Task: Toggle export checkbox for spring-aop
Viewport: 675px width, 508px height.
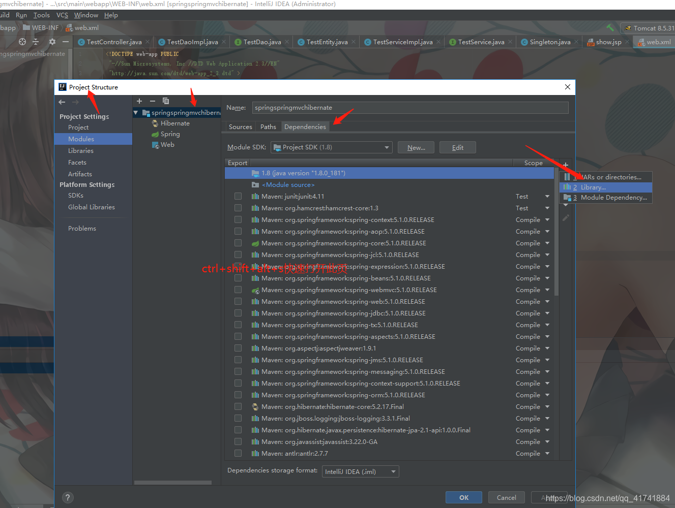Action: (x=238, y=231)
